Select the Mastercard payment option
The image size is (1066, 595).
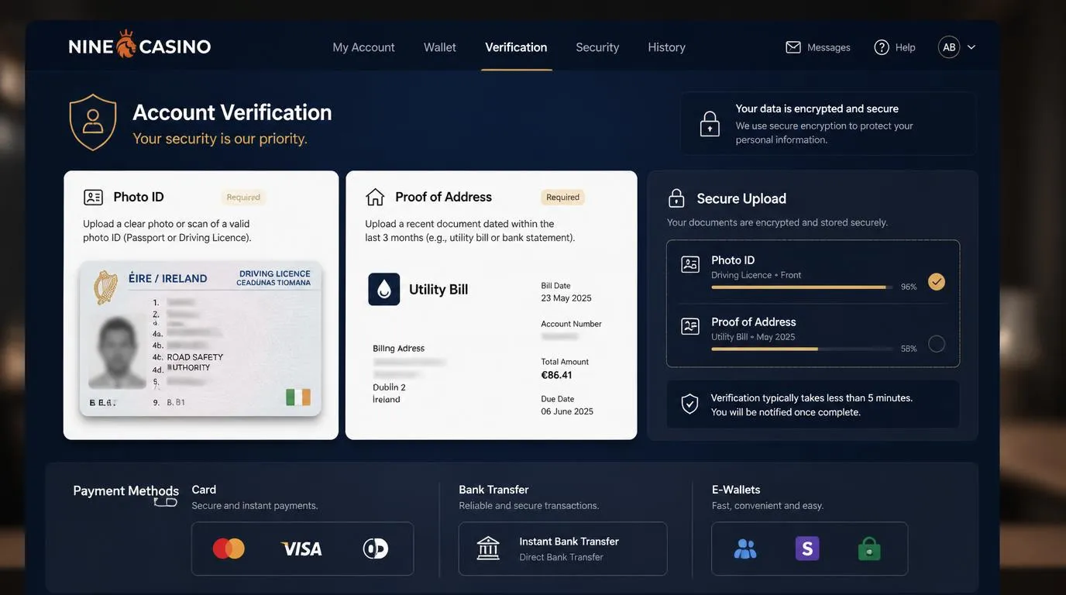(229, 549)
